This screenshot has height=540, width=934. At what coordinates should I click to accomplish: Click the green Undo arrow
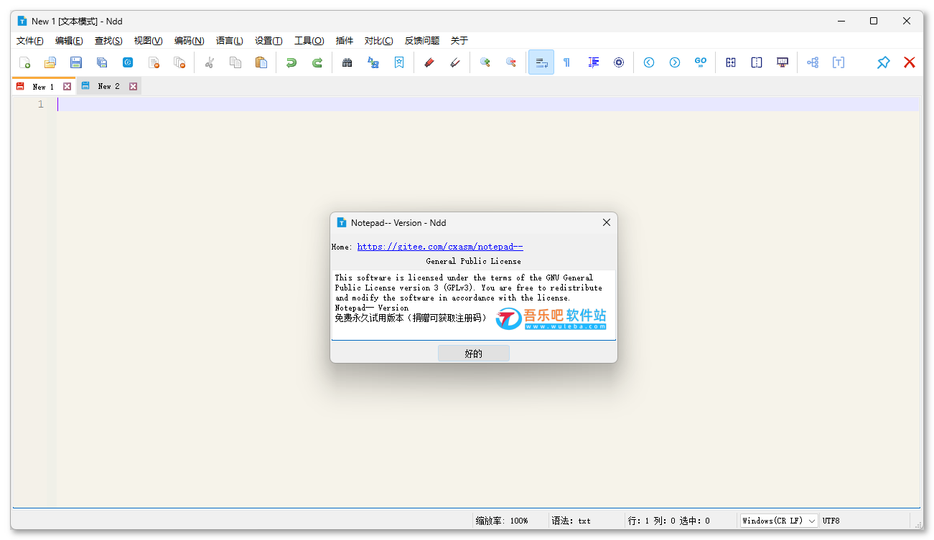coord(291,62)
